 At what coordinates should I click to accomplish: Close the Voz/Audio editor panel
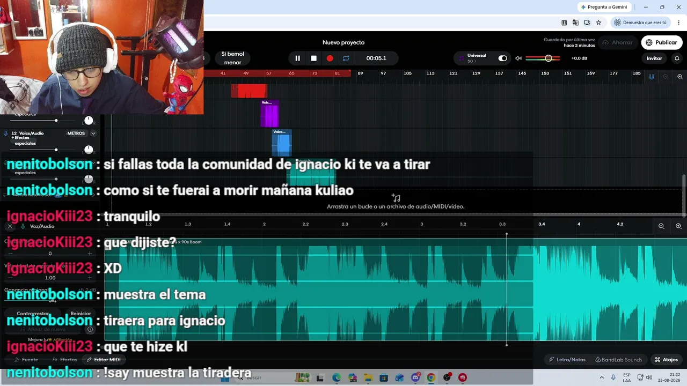point(10,226)
